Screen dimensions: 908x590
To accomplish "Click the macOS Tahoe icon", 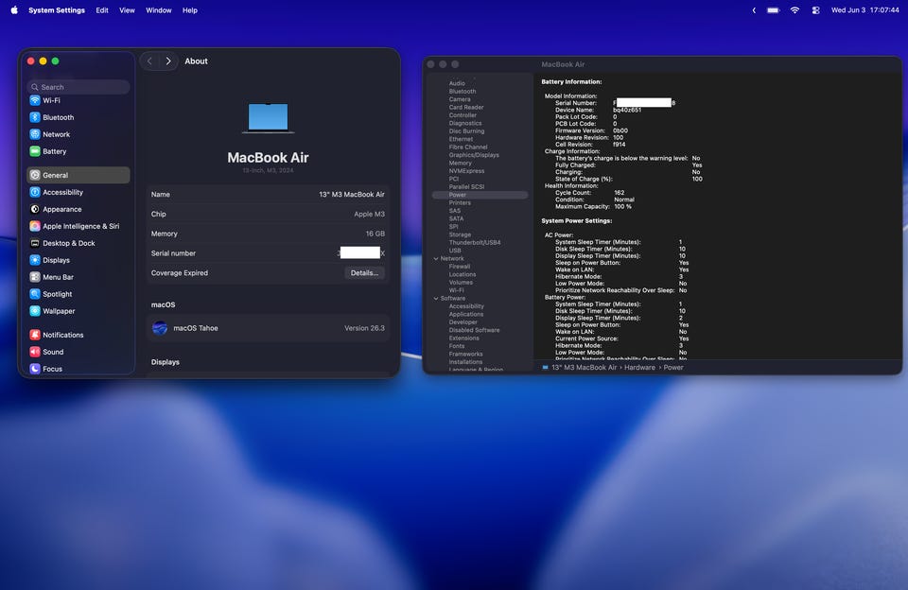I will point(160,328).
